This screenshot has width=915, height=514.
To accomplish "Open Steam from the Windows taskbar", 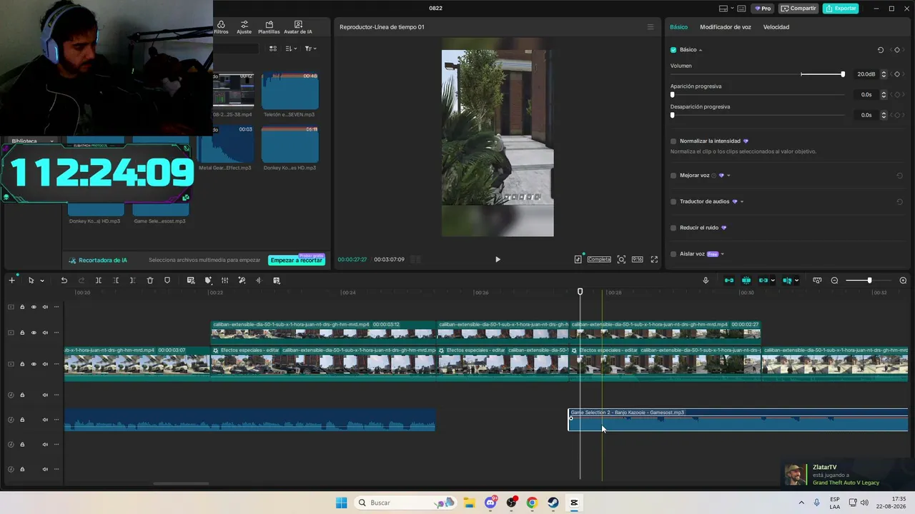I will 553,503.
